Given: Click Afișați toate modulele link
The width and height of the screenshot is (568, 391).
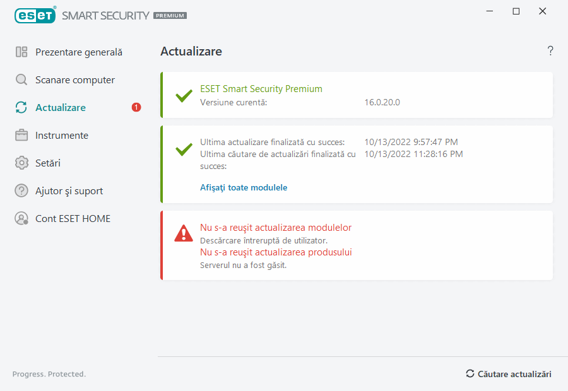Looking at the screenshot, I should [x=244, y=187].
